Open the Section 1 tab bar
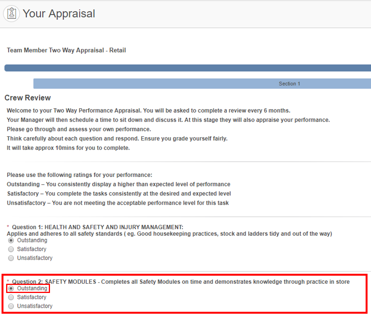 pos(289,83)
